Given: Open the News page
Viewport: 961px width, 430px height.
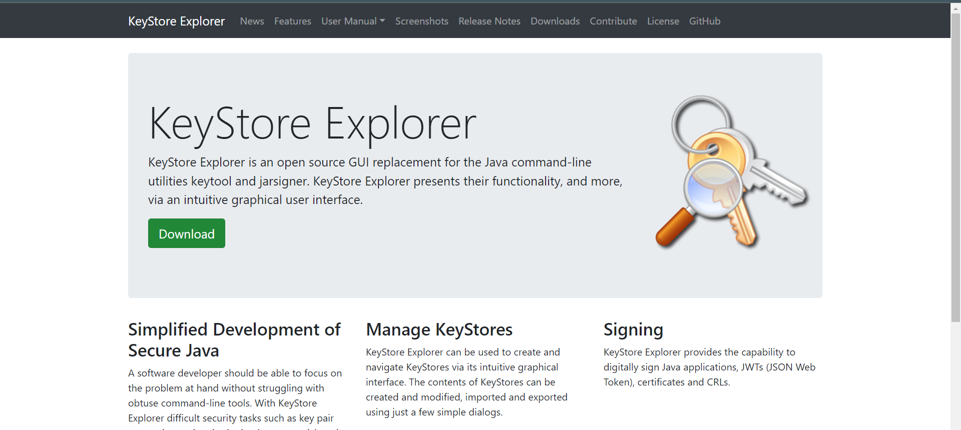Looking at the screenshot, I should pos(252,21).
